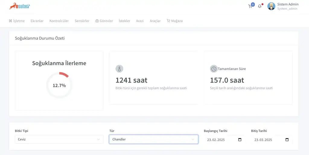Open the Ekranlar menu
The image size is (309, 155).
[37, 21]
